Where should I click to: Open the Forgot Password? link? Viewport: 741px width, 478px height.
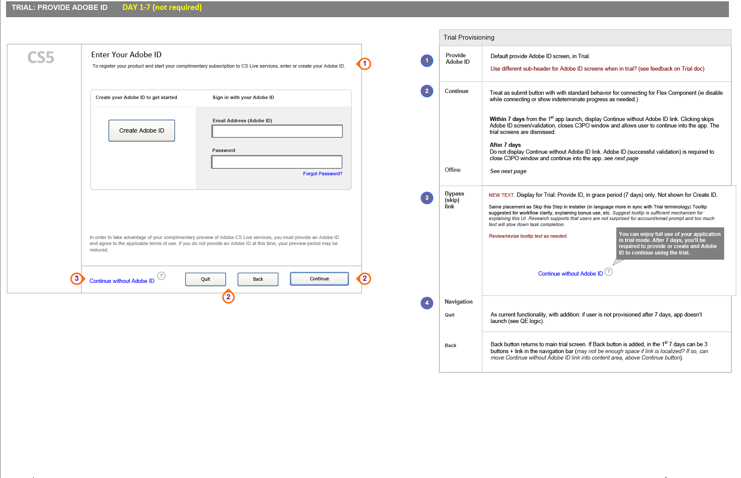(323, 174)
